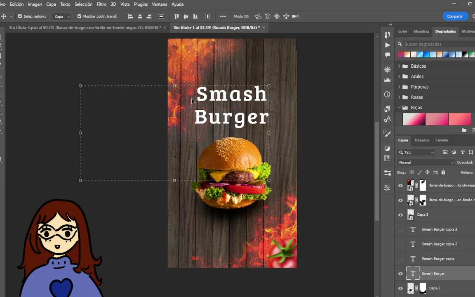This screenshot has height=297, width=475.
Task: Filter layers by pixel layer icon
Action: click(x=445, y=153)
